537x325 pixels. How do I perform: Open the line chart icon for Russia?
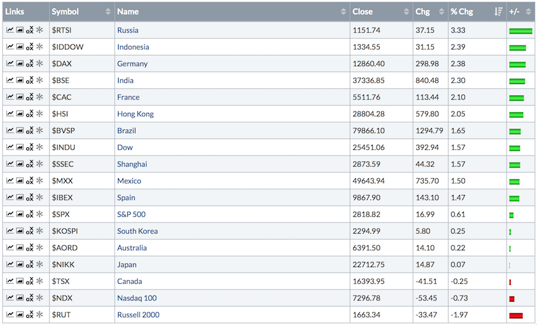click(x=10, y=30)
